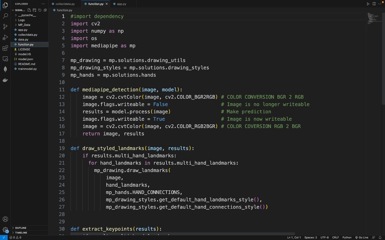Open the LICENSE file
This screenshot has height=240, width=385.
coord(24,50)
